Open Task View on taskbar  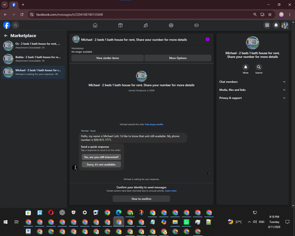(17, 222)
